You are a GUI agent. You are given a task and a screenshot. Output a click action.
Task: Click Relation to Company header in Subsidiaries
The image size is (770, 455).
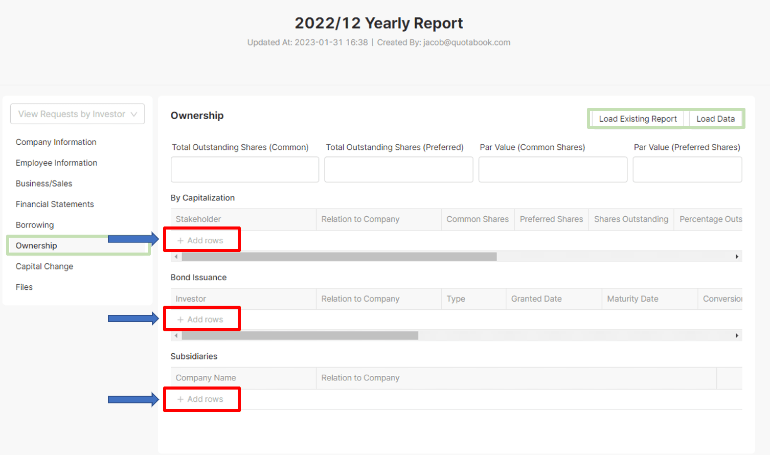click(x=516, y=378)
